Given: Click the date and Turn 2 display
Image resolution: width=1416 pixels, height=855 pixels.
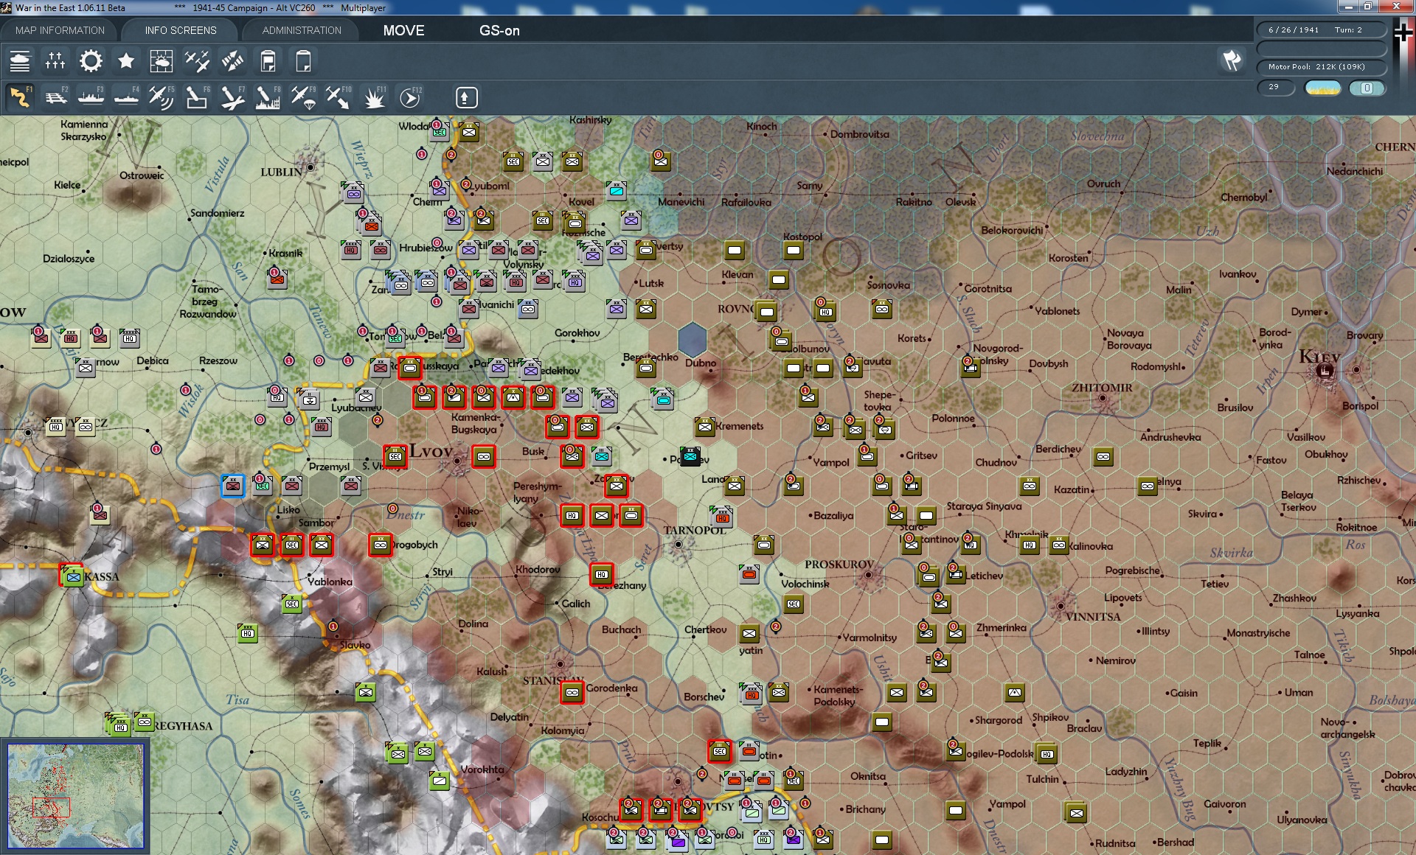Looking at the screenshot, I should [x=1322, y=30].
